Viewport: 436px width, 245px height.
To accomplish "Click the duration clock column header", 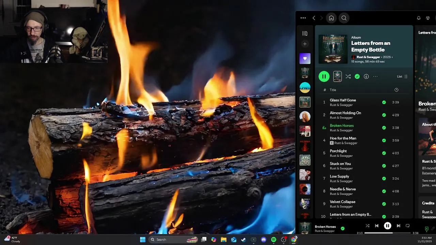I will [x=396, y=90].
